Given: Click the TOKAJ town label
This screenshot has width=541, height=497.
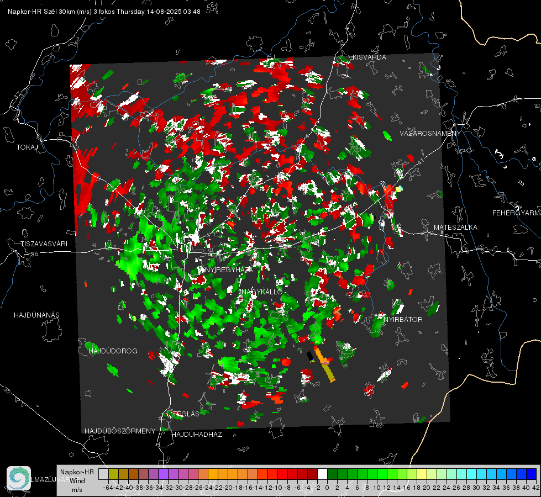Looking at the screenshot, I should (x=27, y=147).
